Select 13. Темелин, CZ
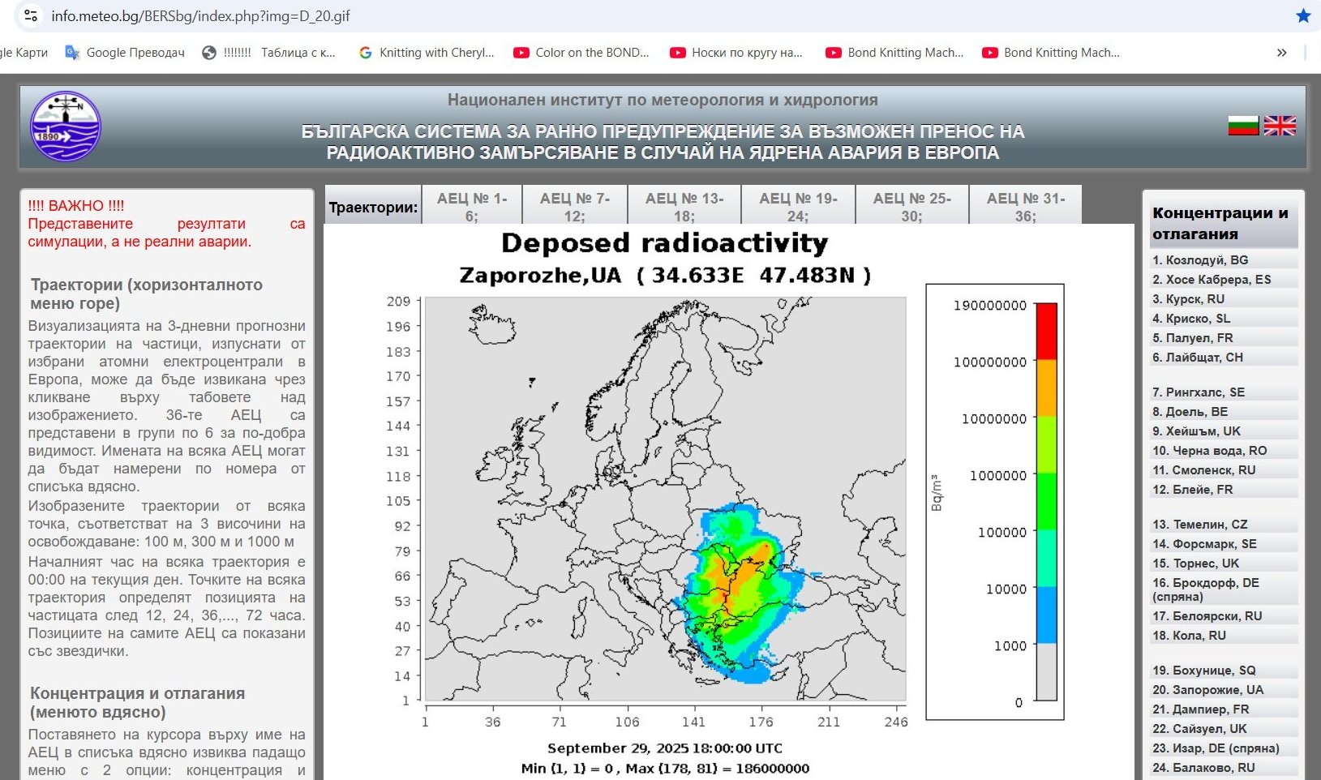This screenshot has height=780, width=1321. point(1224,525)
